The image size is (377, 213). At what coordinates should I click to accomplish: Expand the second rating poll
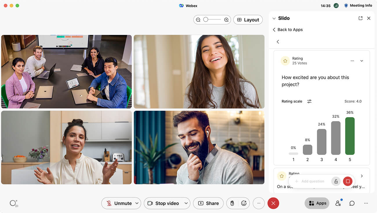362,176
